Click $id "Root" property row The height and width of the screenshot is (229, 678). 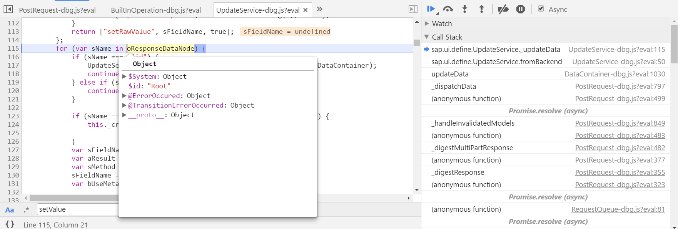tap(150, 86)
